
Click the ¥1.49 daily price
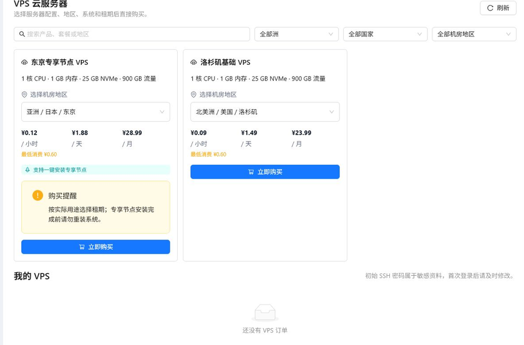pos(249,133)
